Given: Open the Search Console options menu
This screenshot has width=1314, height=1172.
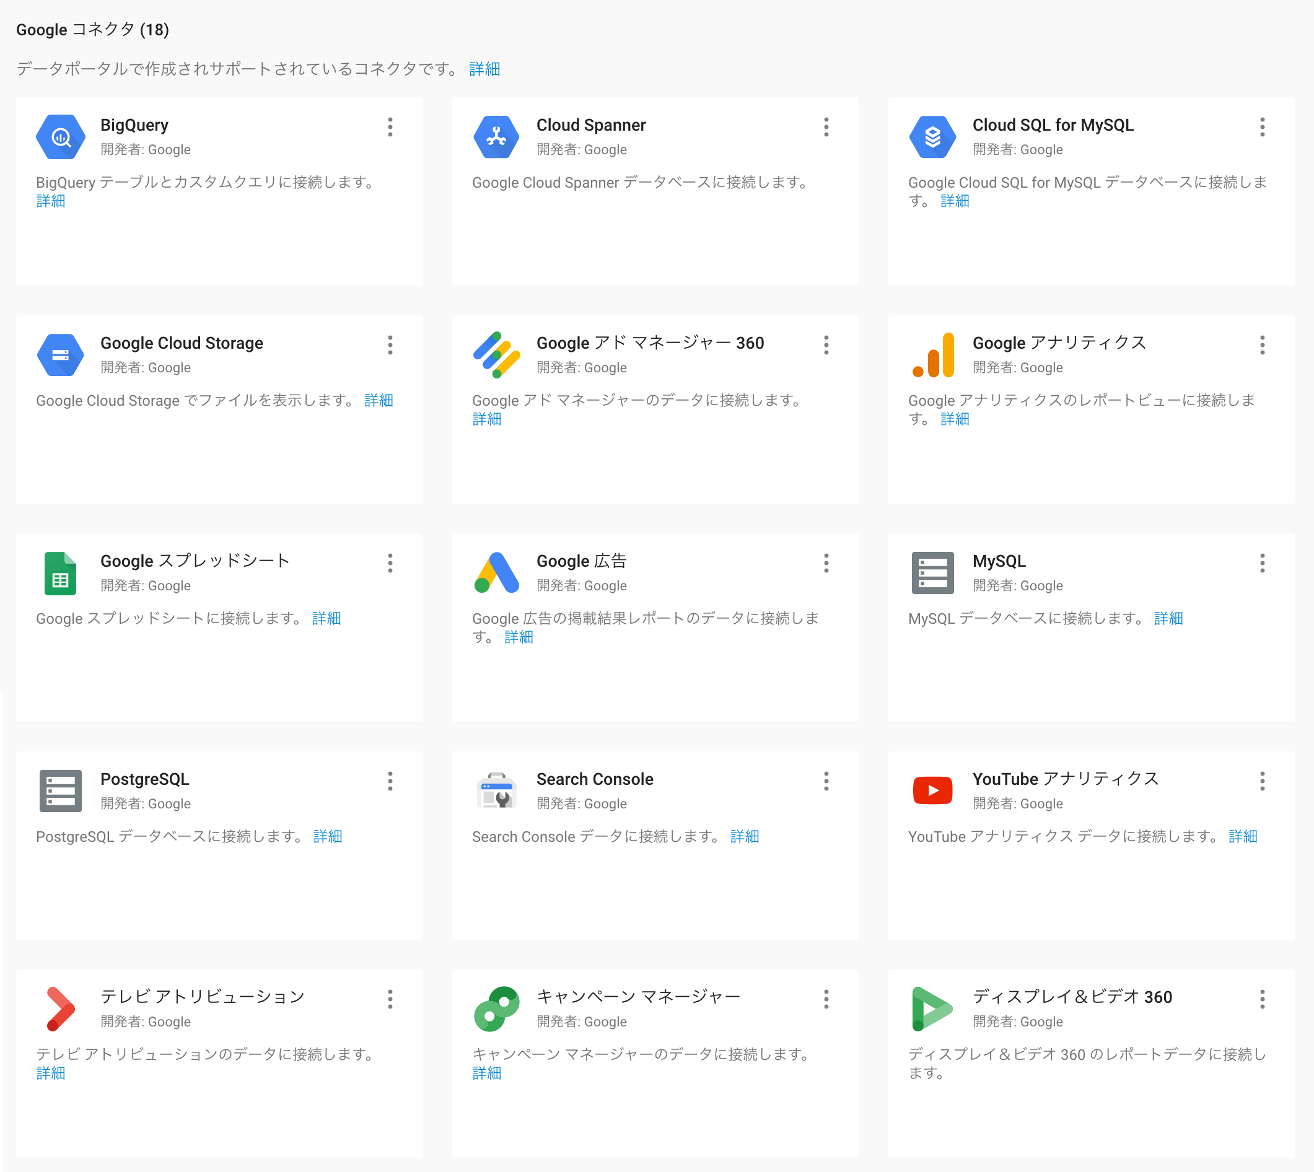Looking at the screenshot, I should [x=826, y=781].
